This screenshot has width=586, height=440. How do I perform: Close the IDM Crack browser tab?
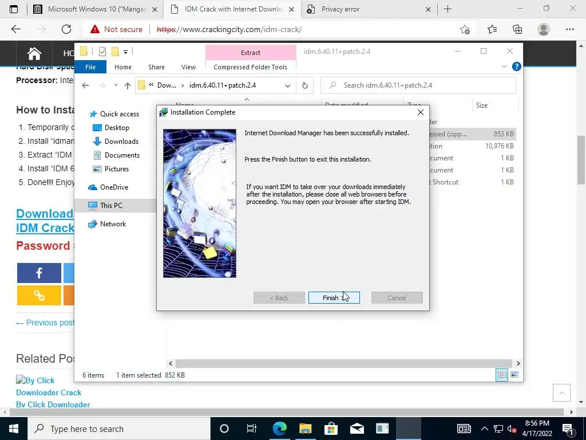291,9
